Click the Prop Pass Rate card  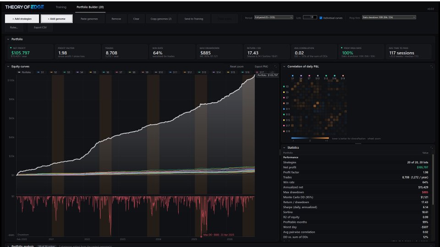(x=361, y=52)
